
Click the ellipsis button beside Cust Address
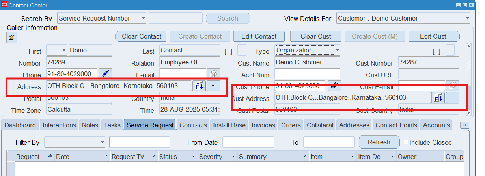(453, 97)
